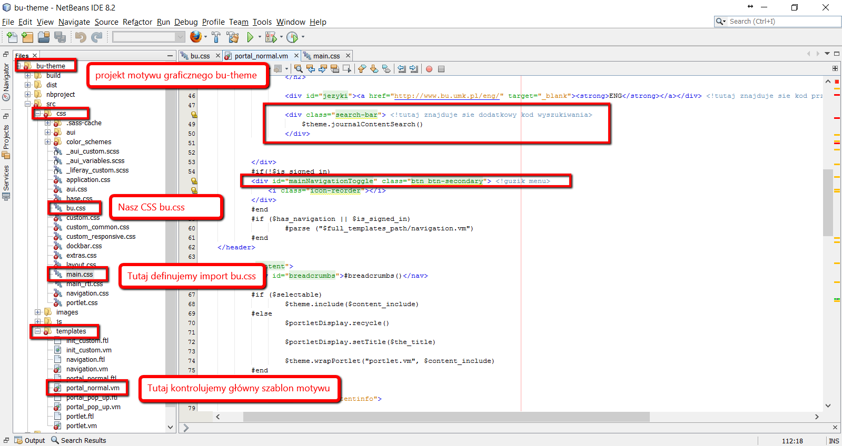Start macro recording with red circle icon
Viewport: 842px width, 446px height.
429,69
